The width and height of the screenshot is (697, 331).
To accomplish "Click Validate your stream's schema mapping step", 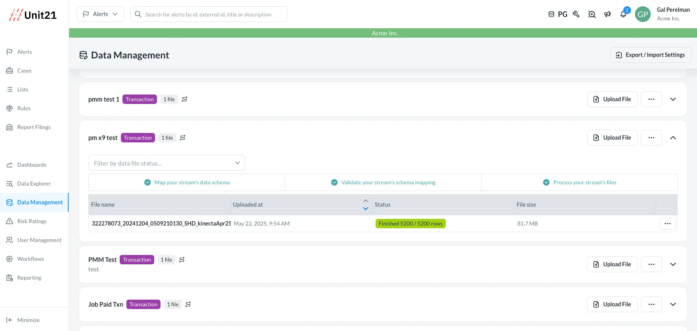I will click(383, 182).
